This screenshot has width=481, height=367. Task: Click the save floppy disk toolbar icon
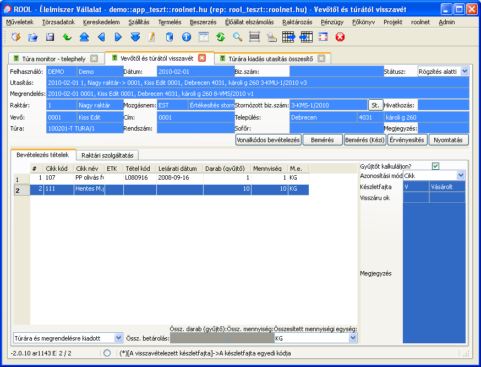[50, 37]
